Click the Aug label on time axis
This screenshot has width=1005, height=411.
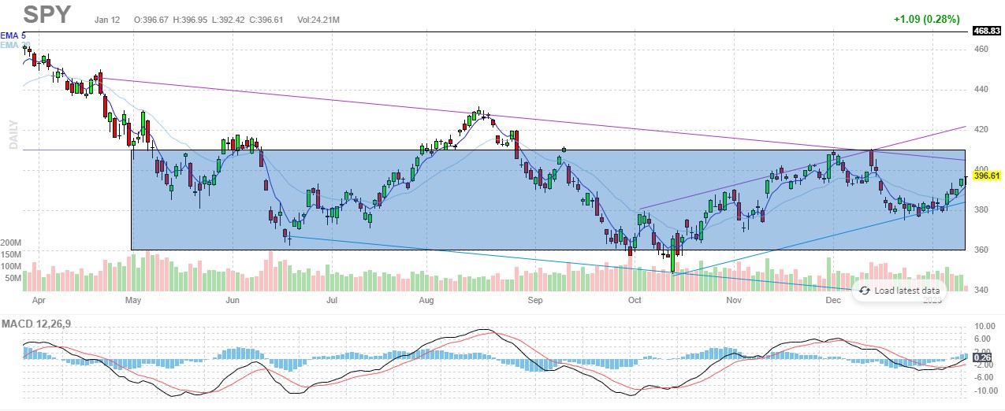[426, 300]
